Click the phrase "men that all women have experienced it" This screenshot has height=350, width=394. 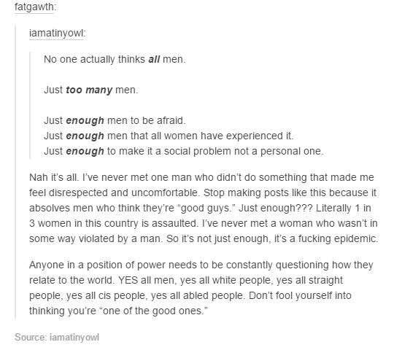click(200, 136)
